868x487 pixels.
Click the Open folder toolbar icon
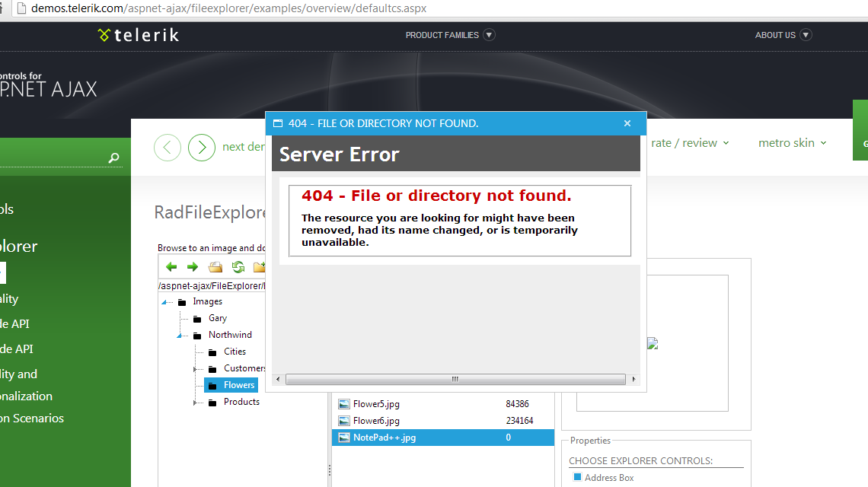click(215, 267)
